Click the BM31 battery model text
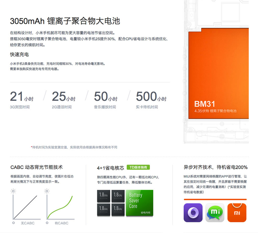258x233 pixels. (x=205, y=104)
